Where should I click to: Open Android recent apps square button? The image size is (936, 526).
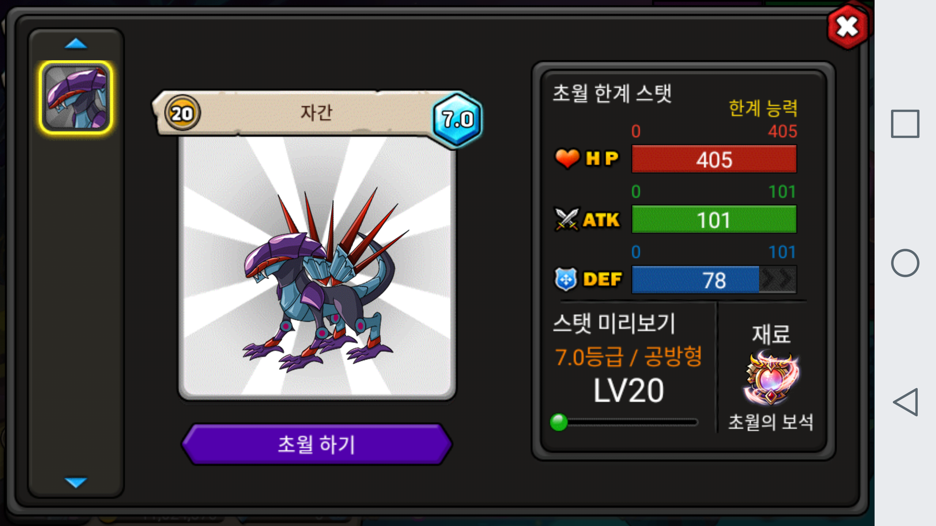905,124
